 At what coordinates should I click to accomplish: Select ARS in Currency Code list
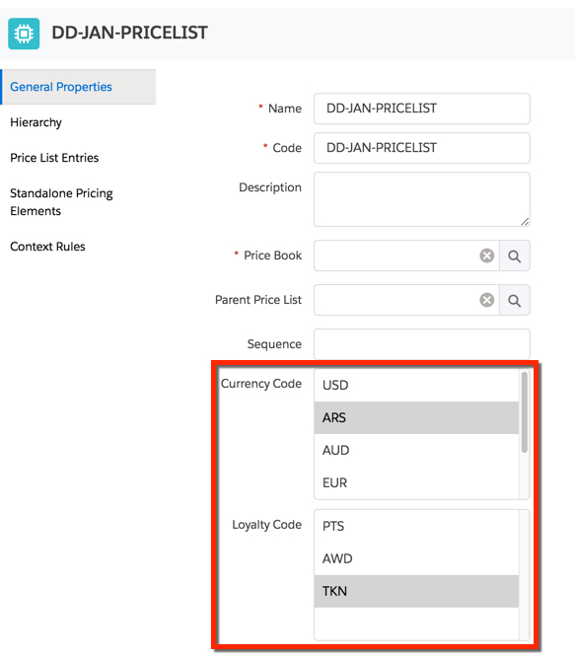(416, 417)
